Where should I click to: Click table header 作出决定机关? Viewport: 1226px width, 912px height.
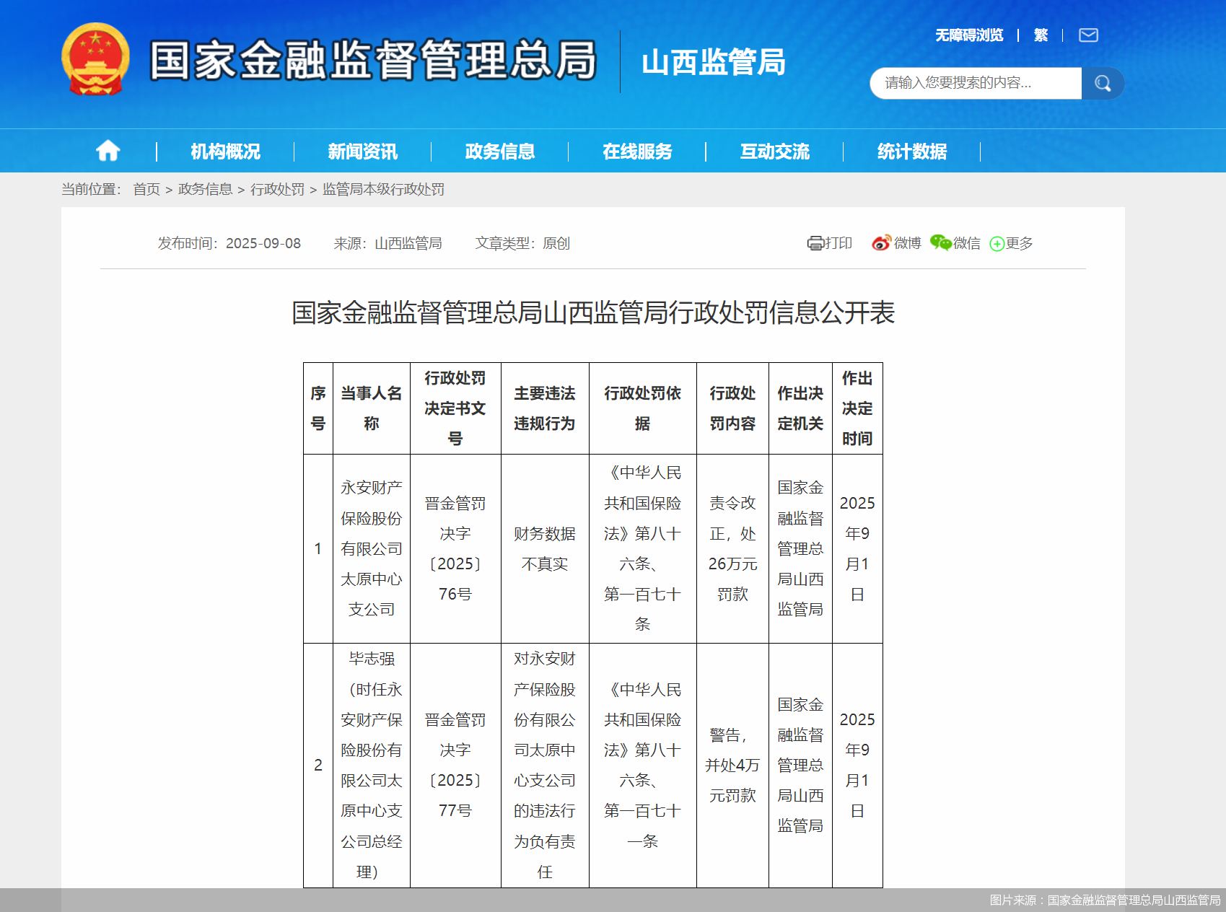click(800, 408)
